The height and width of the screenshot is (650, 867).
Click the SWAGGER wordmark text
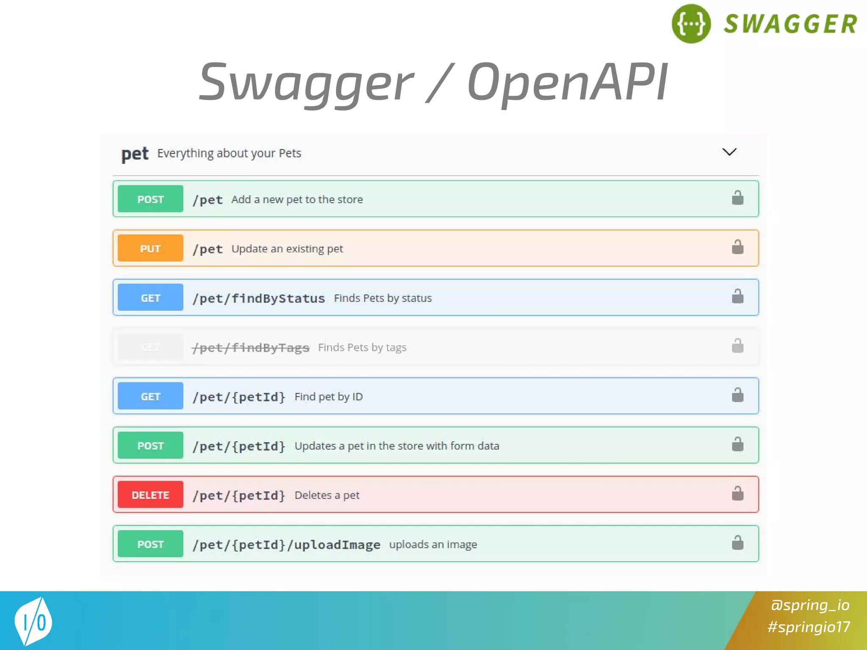pos(790,24)
